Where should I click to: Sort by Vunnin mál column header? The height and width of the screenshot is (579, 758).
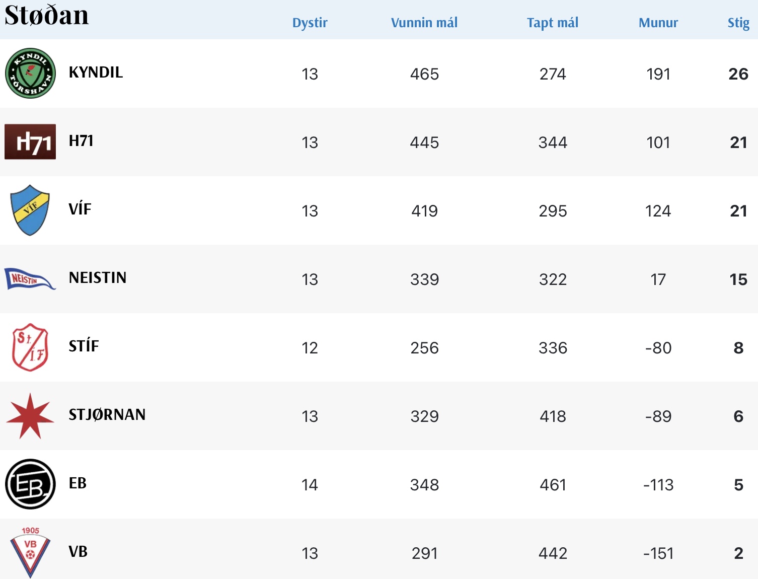point(424,23)
